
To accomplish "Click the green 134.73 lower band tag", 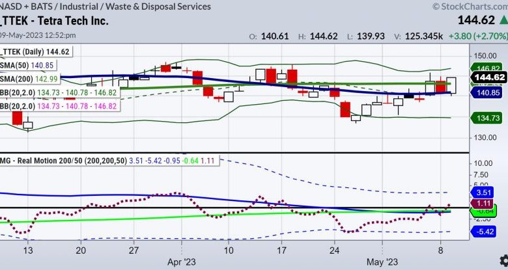I will click(486, 118).
